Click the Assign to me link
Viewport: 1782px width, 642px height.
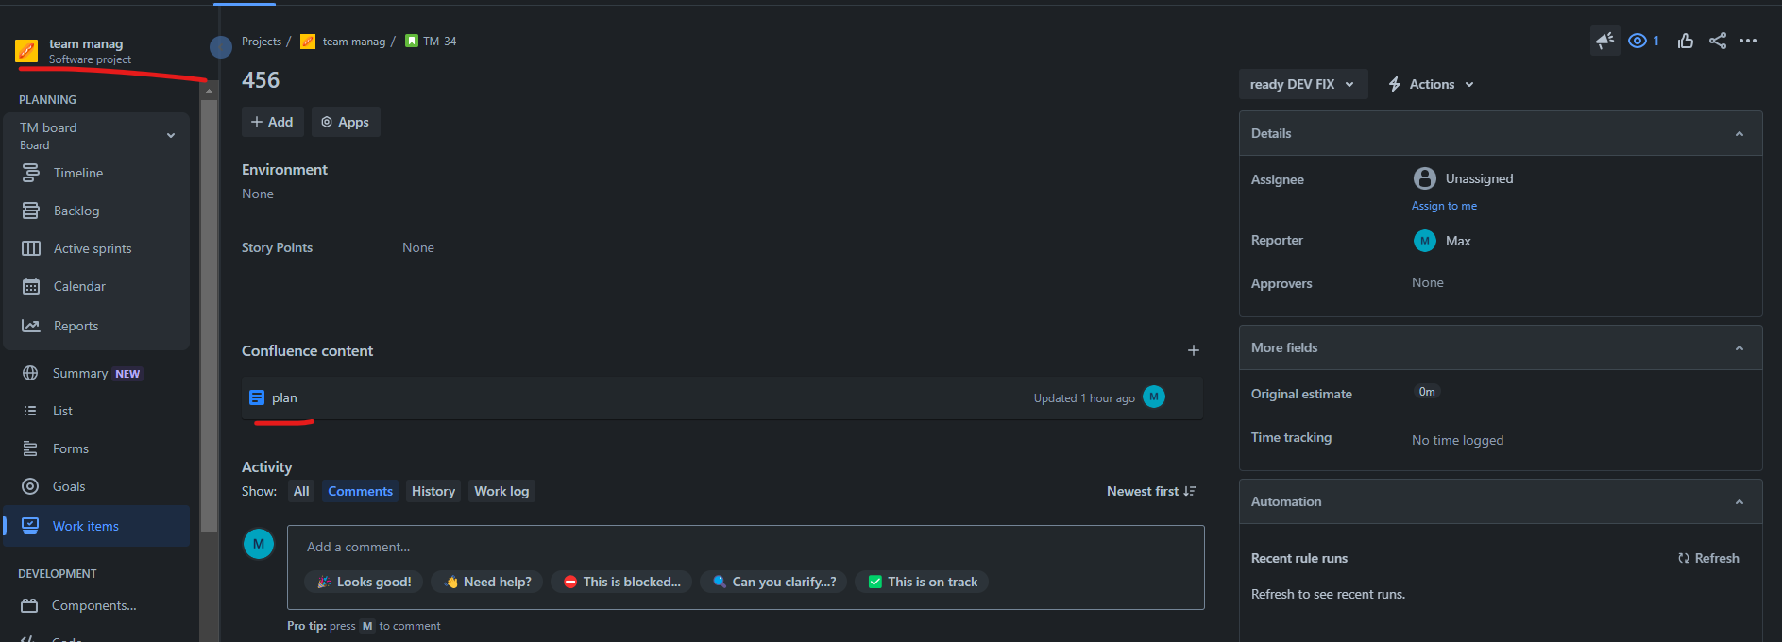pos(1444,206)
